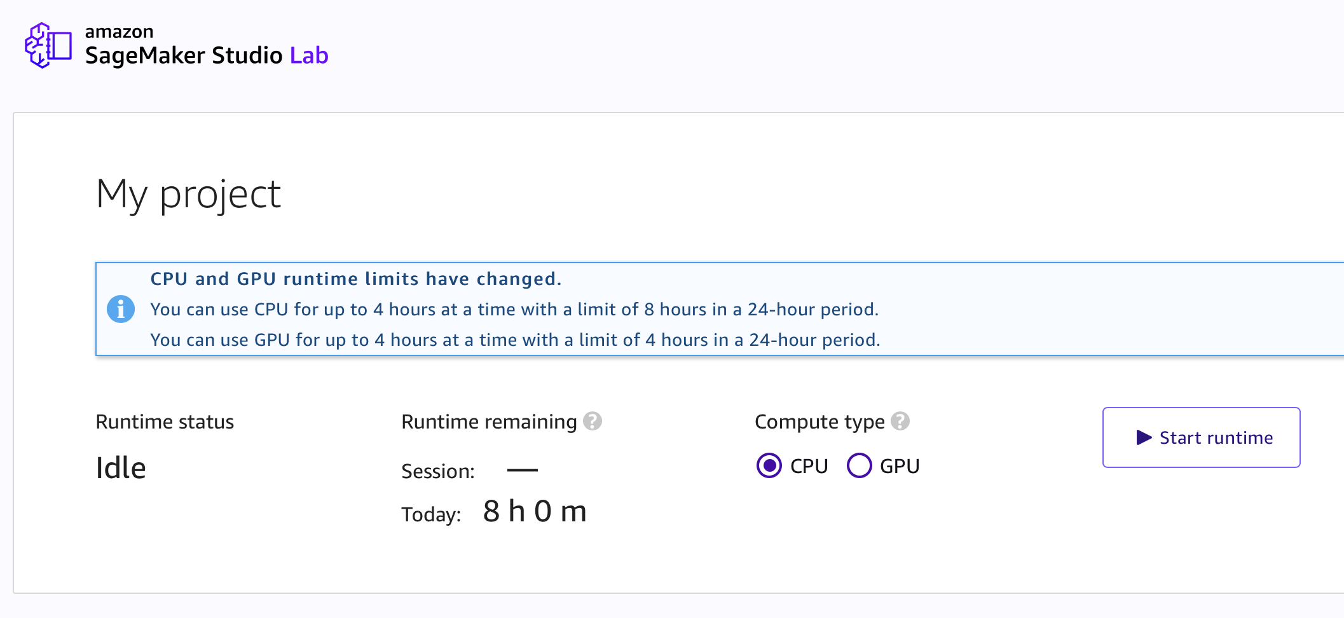The width and height of the screenshot is (1344, 618).
Task: Click the amazon SageMaker Studio Lab title
Action: 207,46
